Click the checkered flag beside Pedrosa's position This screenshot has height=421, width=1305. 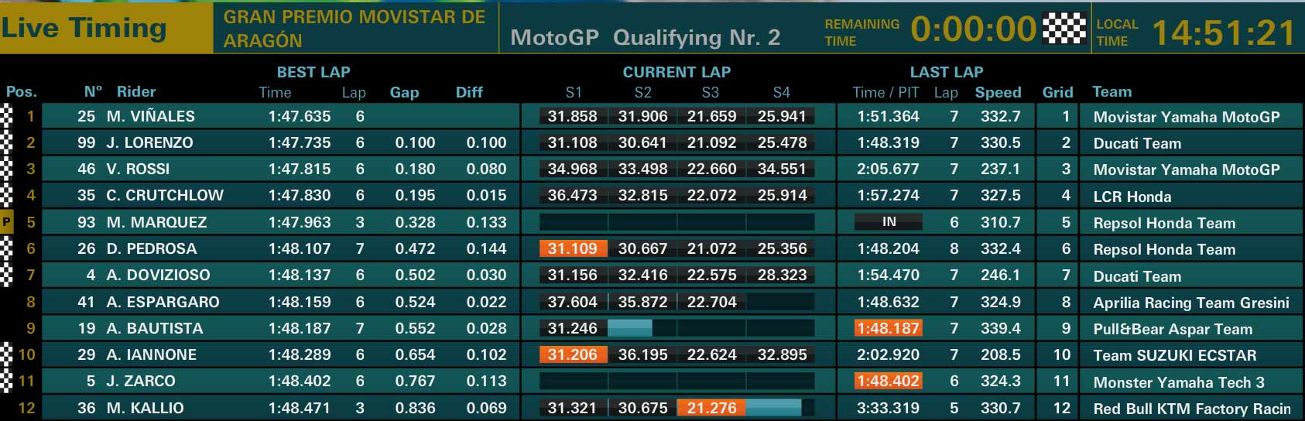point(7,248)
